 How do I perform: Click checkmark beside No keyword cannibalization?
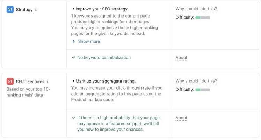click(x=74, y=58)
